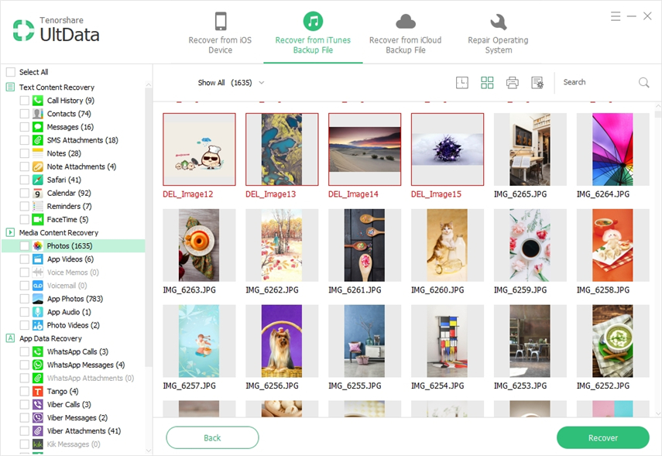
Task: Collapse the Media Content Recovery section
Action: (x=11, y=232)
